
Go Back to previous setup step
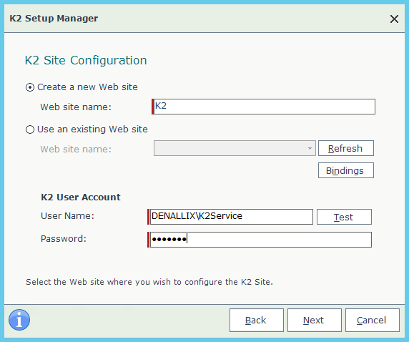257,321
